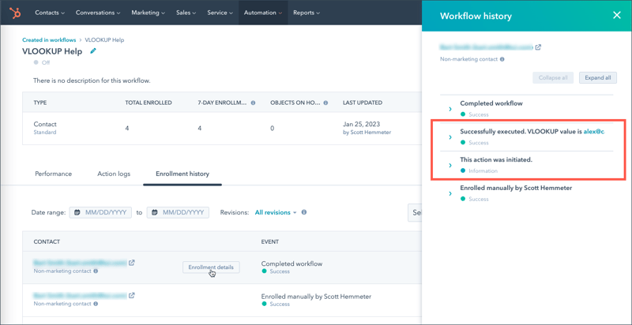The width and height of the screenshot is (632, 325).
Task: Click Enrolled manually by Scott Hemmeter table event
Action: coord(316,297)
